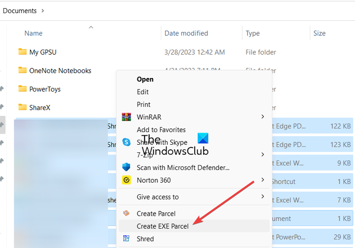Select Create Parcel menu entry

(156, 214)
